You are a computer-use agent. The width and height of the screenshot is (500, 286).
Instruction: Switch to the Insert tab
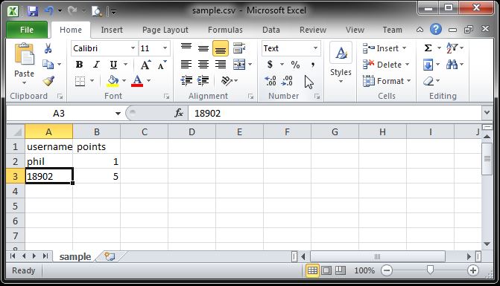click(112, 30)
